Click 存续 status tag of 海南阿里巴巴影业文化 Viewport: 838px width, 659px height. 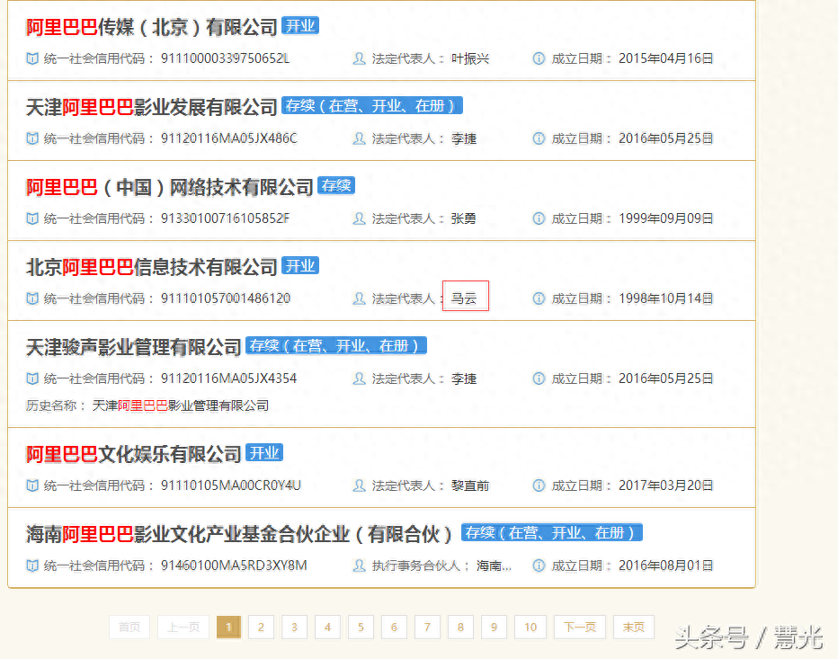[551, 533]
